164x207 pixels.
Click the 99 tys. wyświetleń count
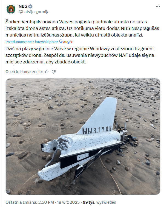click(x=99, y=202)
